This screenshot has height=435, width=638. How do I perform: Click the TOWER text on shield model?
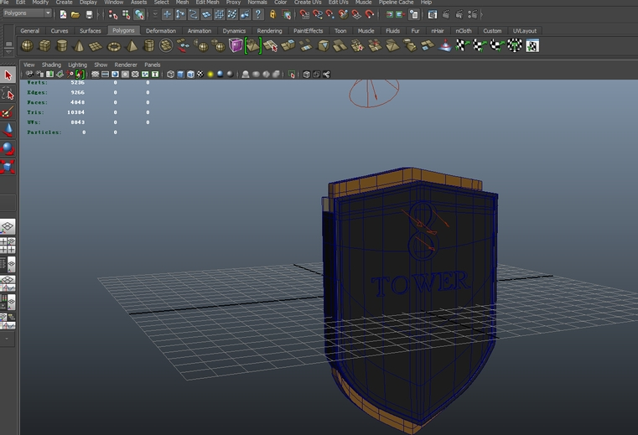click(420, 283)
